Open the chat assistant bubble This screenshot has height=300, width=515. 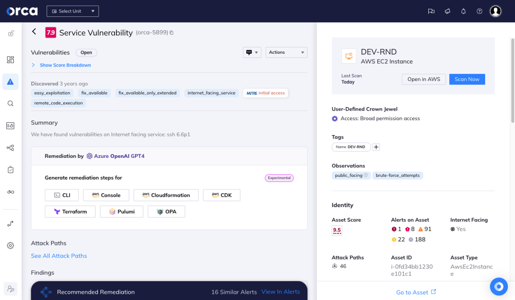(x=499, y=287)
